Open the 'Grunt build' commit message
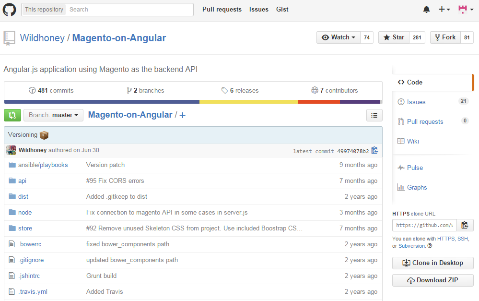This screenshot has width=479, height=301. click(x=101, y=276)
